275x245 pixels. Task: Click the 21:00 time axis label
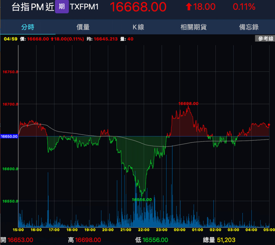coord(126,230)
